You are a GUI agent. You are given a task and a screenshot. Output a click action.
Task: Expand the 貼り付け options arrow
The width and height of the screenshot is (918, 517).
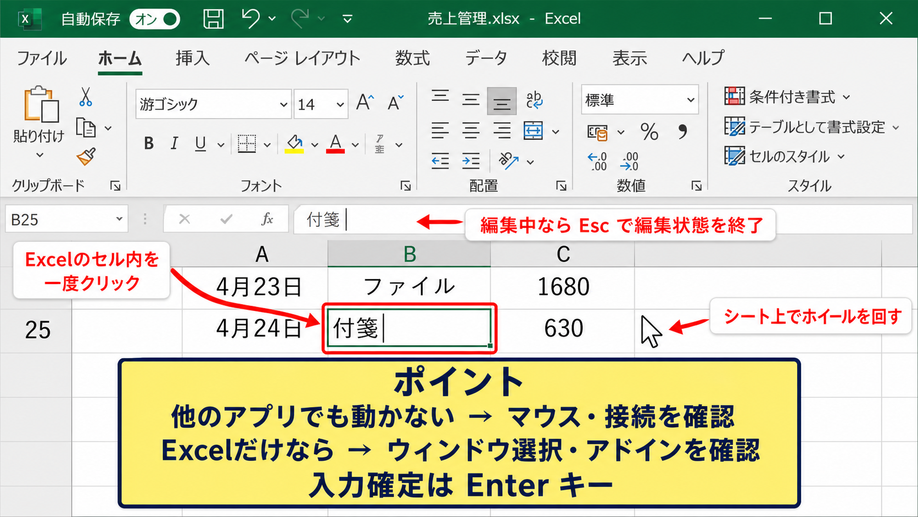click(40, 155)
